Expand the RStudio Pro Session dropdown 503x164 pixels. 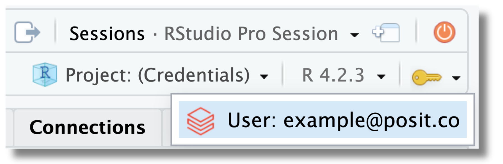pos(354,35)
